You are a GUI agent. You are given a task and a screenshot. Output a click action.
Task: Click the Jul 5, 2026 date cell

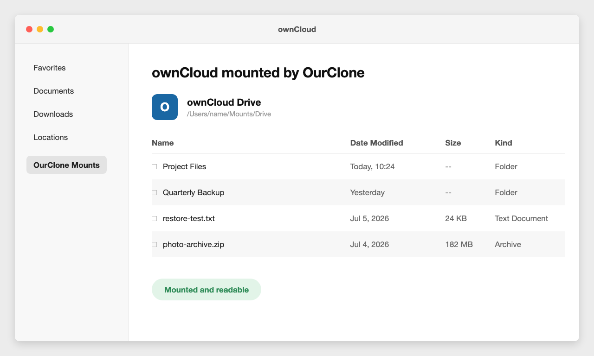tap(370, 218)
